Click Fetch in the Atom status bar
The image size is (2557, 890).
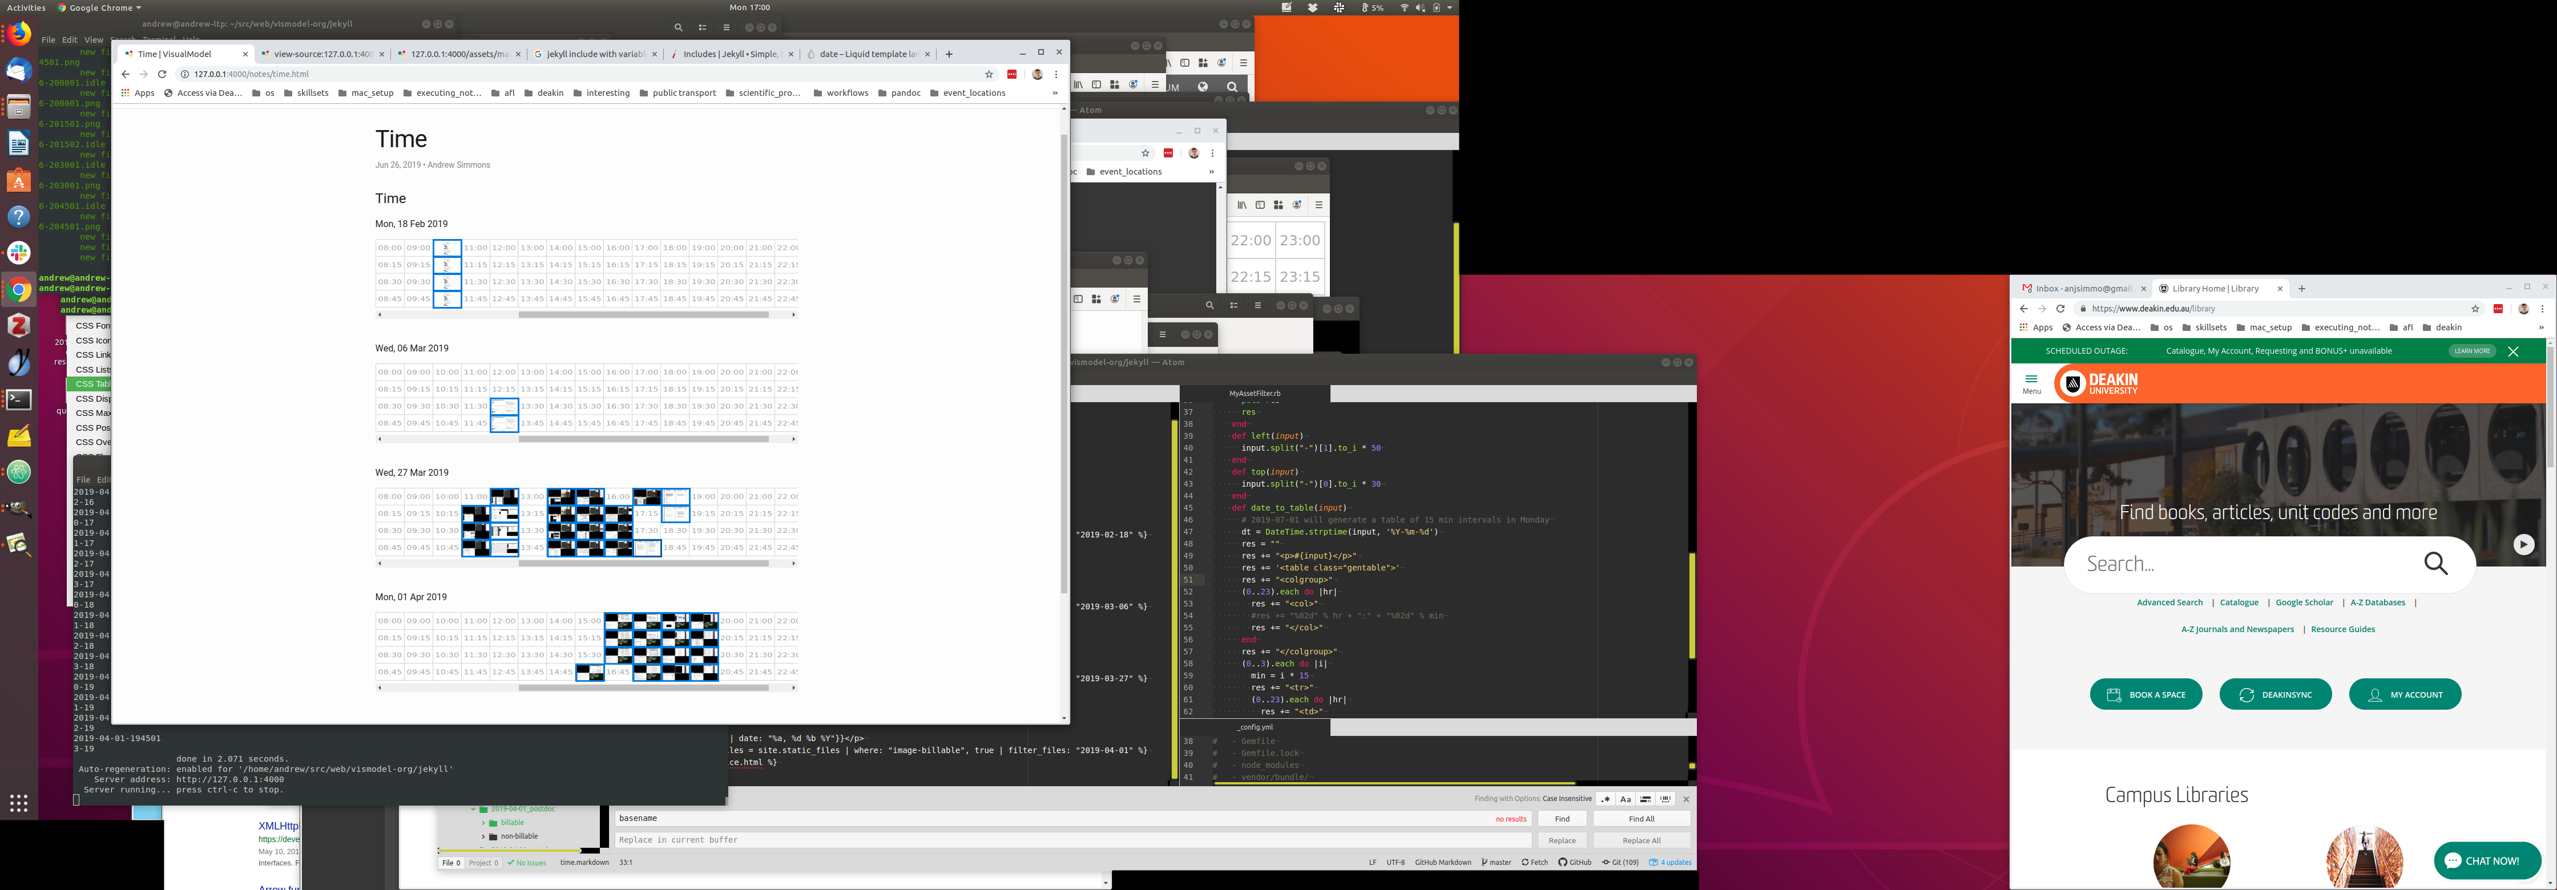[1535, 862]
